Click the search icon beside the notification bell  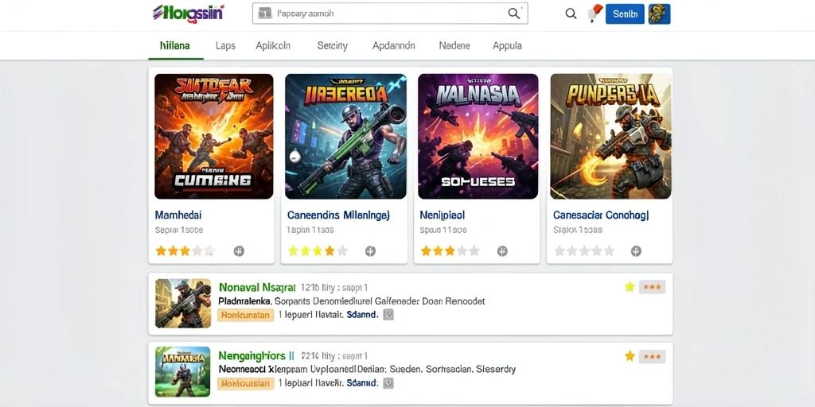coord(571,14)
